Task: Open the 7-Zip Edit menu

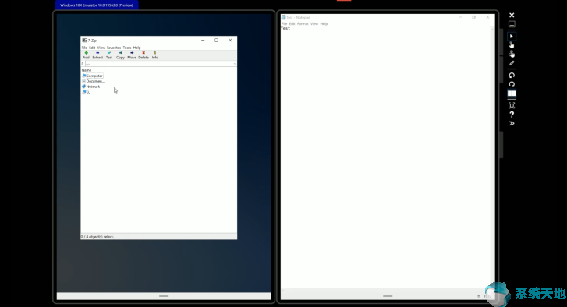Action: click(92, 48)
